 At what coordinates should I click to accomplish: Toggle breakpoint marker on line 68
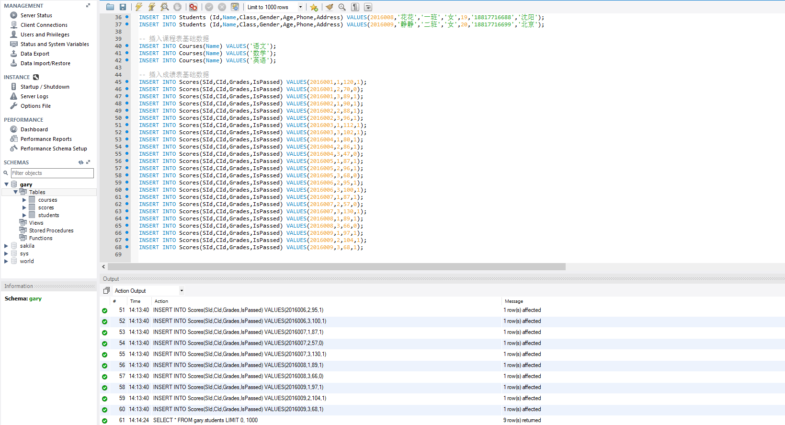pyautogui.click(x=127, y=247)
